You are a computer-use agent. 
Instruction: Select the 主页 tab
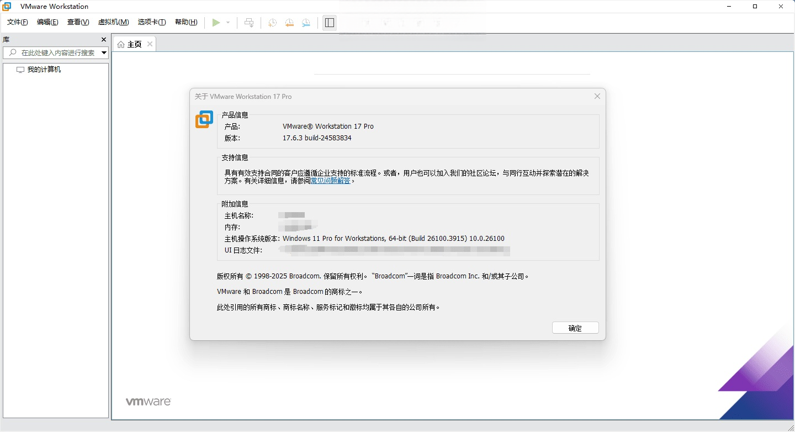click(135, 44)
